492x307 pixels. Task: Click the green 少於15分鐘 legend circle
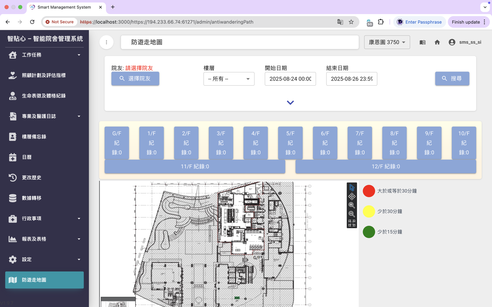coord(369,232)
